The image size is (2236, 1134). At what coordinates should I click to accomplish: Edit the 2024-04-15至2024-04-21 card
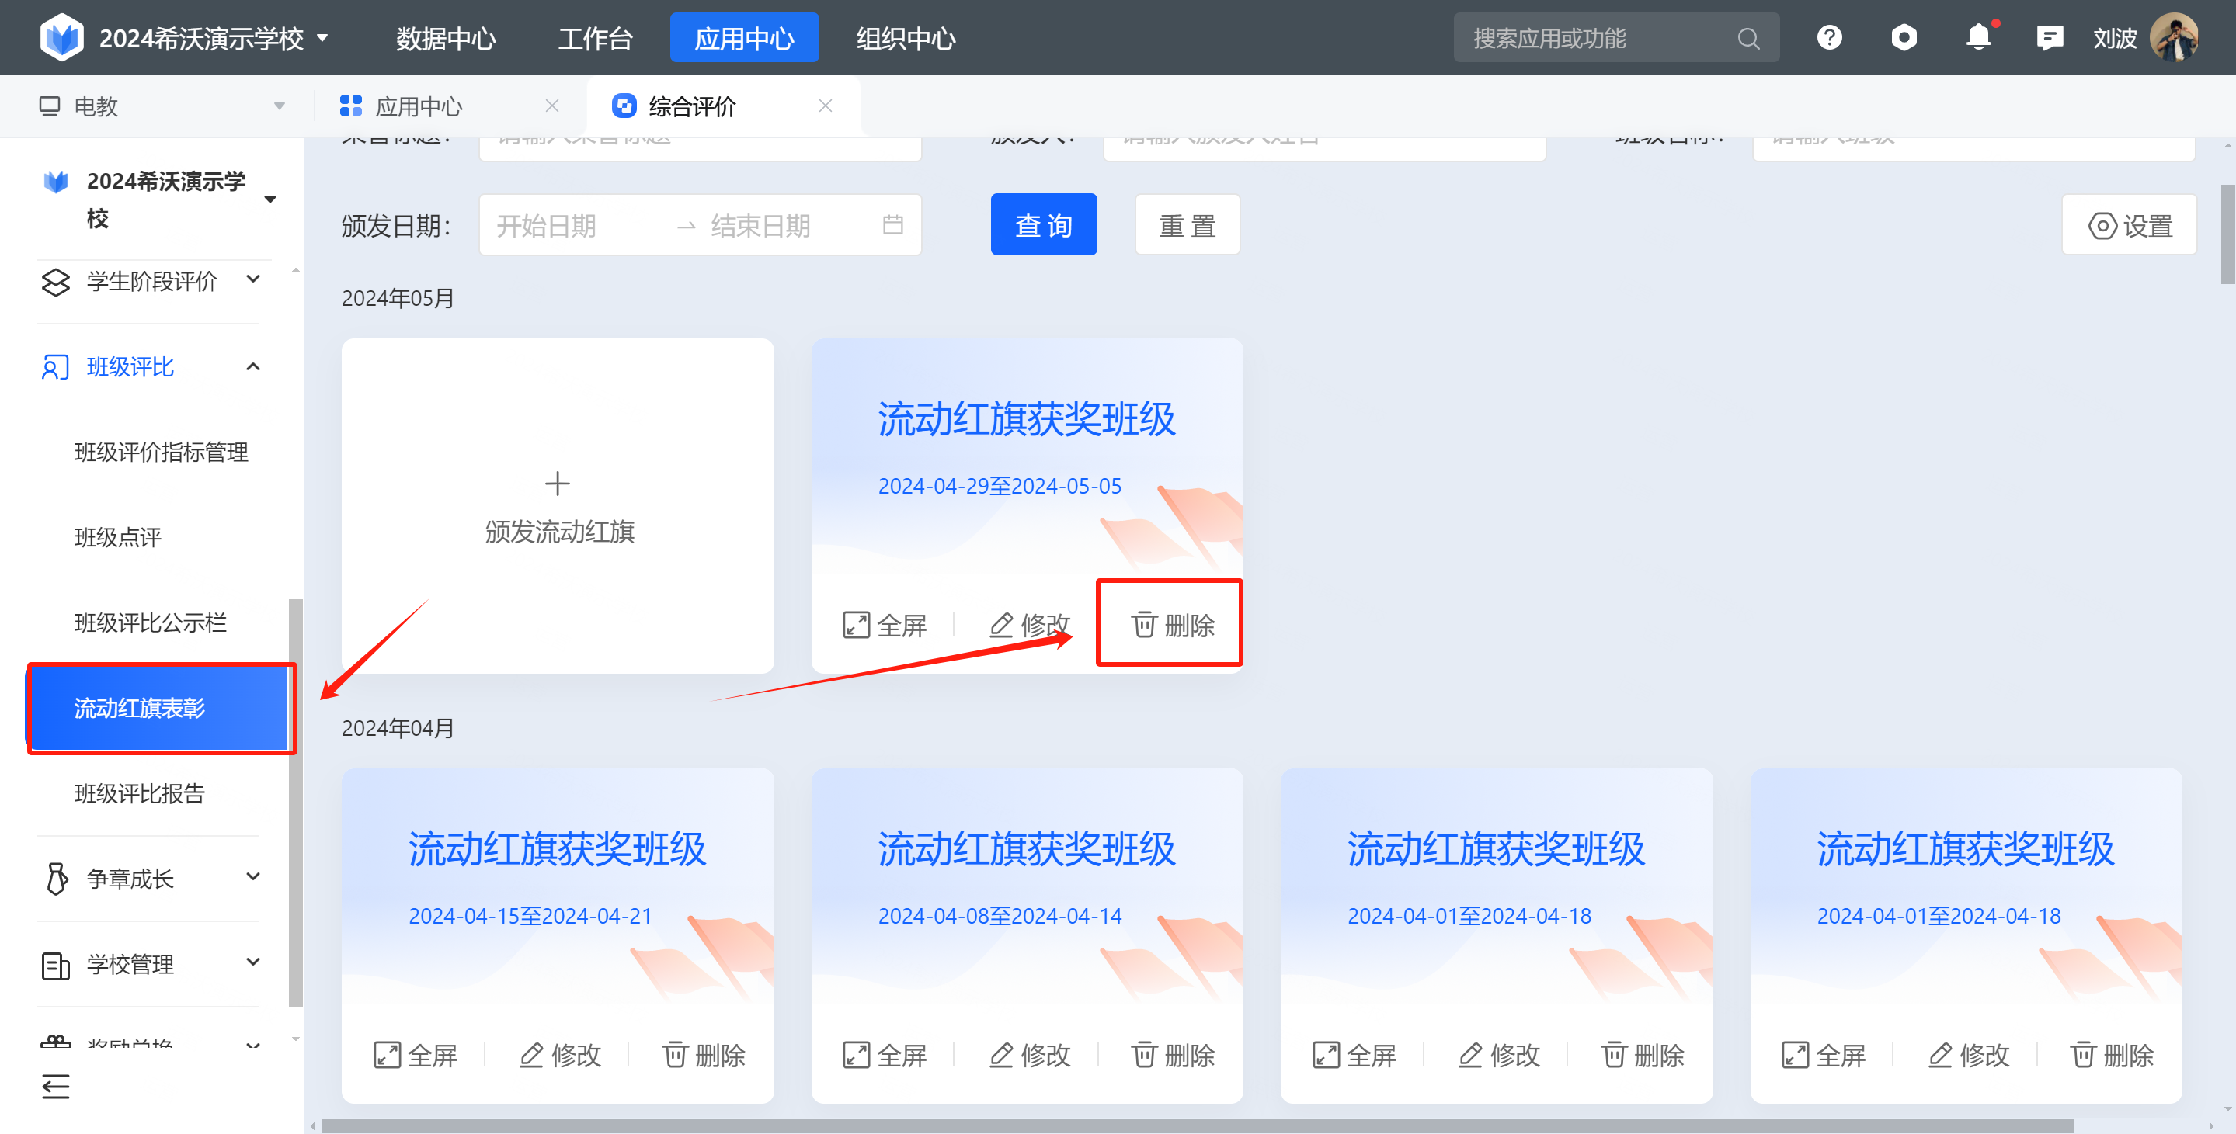pos(560,1055)
